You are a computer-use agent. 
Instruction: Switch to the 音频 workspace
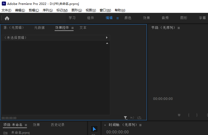click(x=165, y=18)
